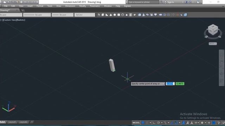Click the Open file icon
The width and height of the screenshot is (225, 126).
click(9, 2)
